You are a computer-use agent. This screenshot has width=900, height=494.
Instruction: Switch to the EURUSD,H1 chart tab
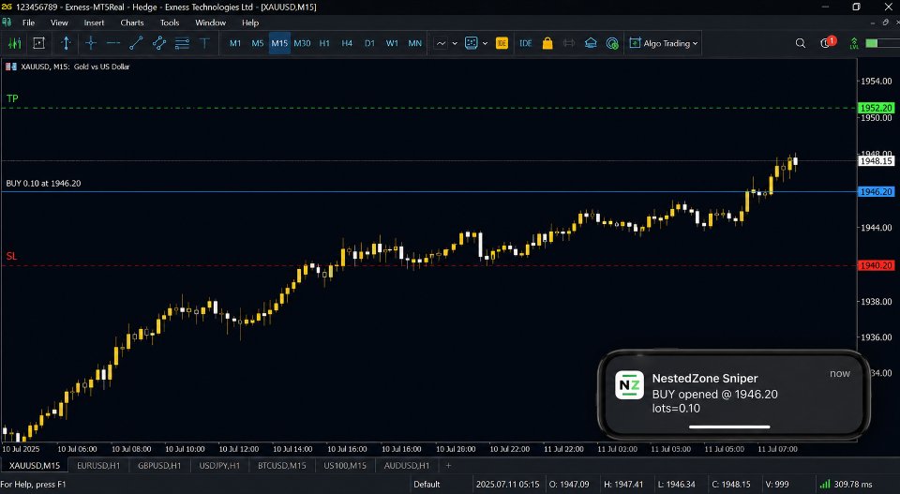coord(98,465)
